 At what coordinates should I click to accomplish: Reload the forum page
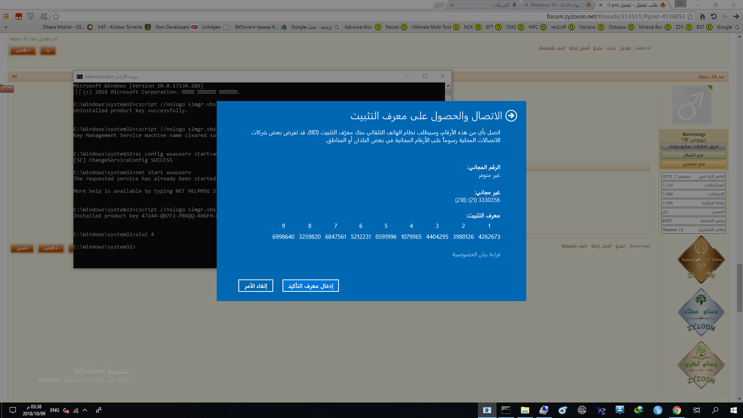[714, 16]
